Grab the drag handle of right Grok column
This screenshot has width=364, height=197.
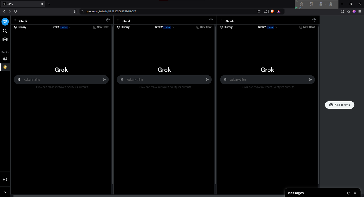[221, 20]
